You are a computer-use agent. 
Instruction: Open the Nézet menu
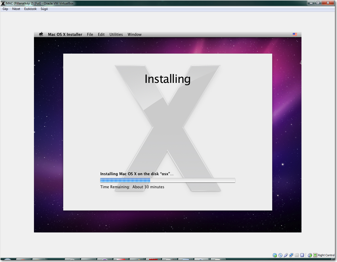coord(16,9)
